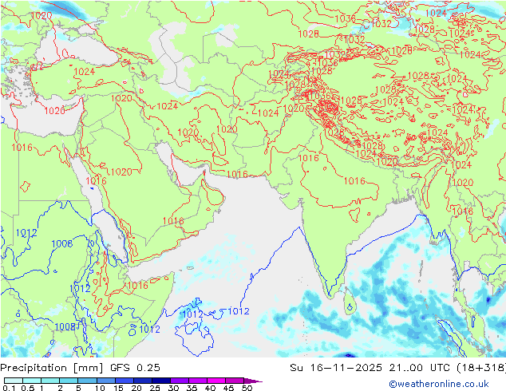Select the 2–5 mm legend swatch

69,381
